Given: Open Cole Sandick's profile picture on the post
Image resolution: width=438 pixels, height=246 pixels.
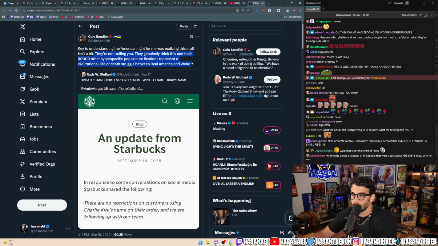Looking at the screenshot, I should (x=82, y=38).
